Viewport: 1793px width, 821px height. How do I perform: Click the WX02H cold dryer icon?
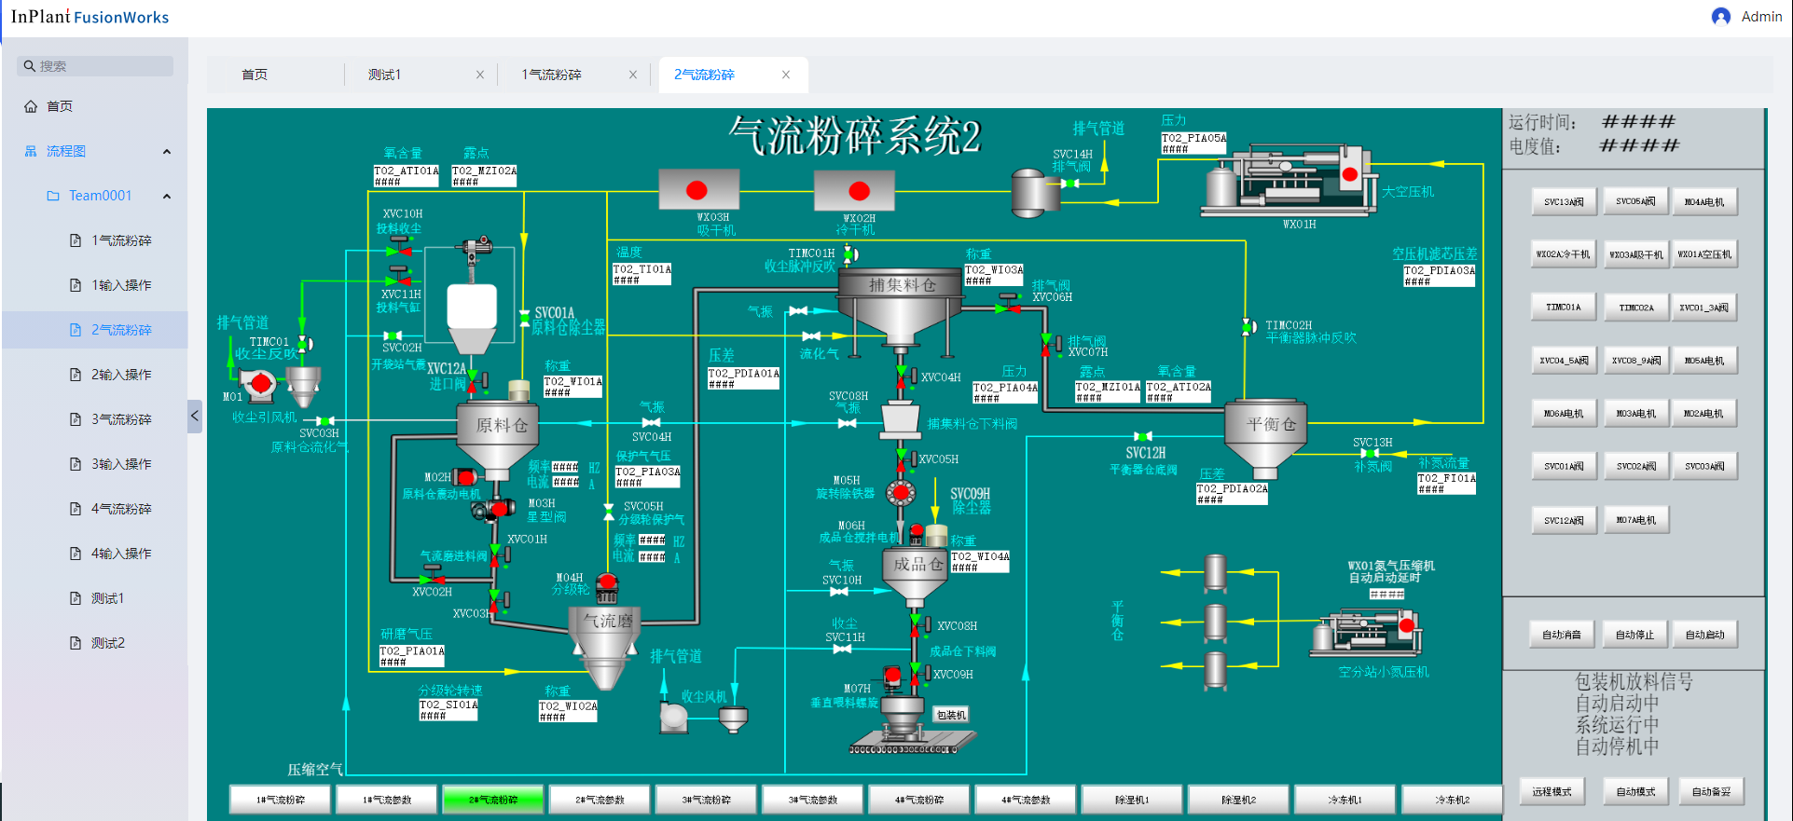click(x=854, y=191)
